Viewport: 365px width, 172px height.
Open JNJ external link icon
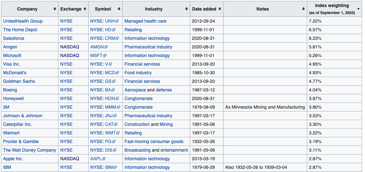point(115,116)
